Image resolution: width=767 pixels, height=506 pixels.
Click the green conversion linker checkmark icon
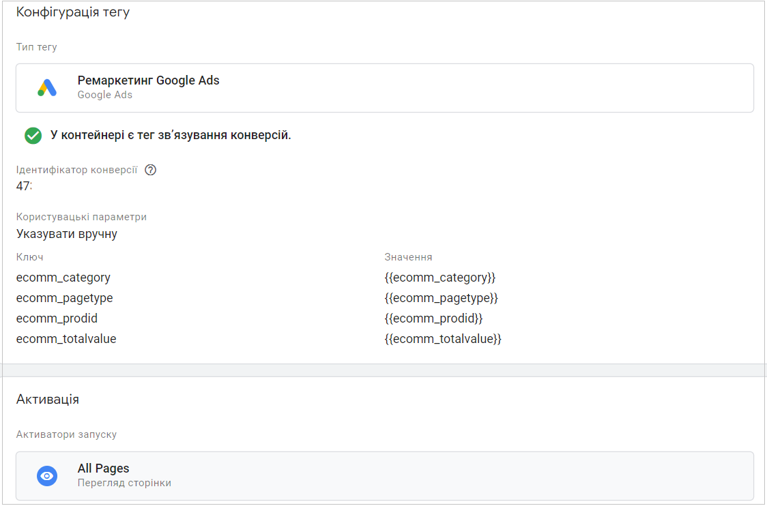click(x=33, y=136)
